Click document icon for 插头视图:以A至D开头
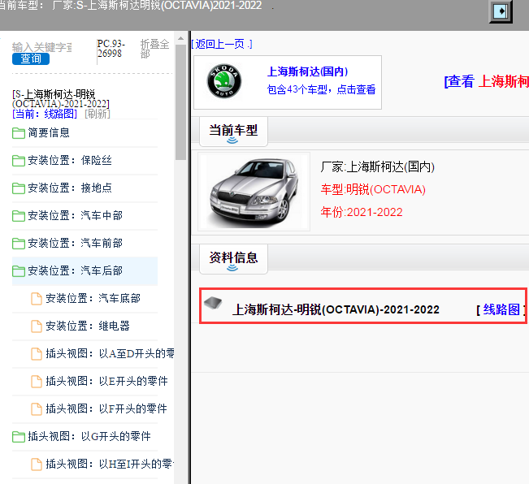The width and height of the screenshot is (529, 484). tap(37, 354)
